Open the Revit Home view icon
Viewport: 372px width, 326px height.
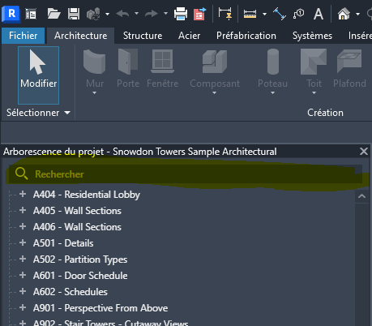(31, 14)
